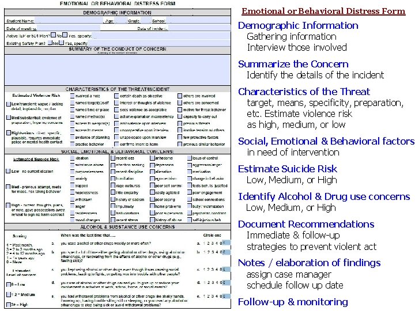Click score field for alcohol question e
The image size is (415, 311).
227,296
